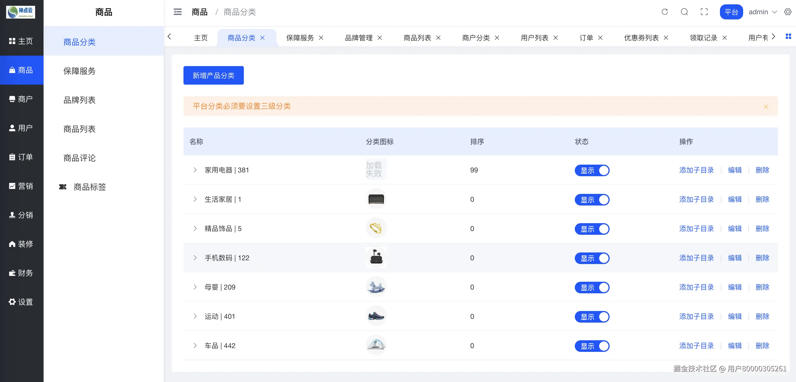
Task: Toggle fullscreen mode icon
Action: [x=704, y=12]
